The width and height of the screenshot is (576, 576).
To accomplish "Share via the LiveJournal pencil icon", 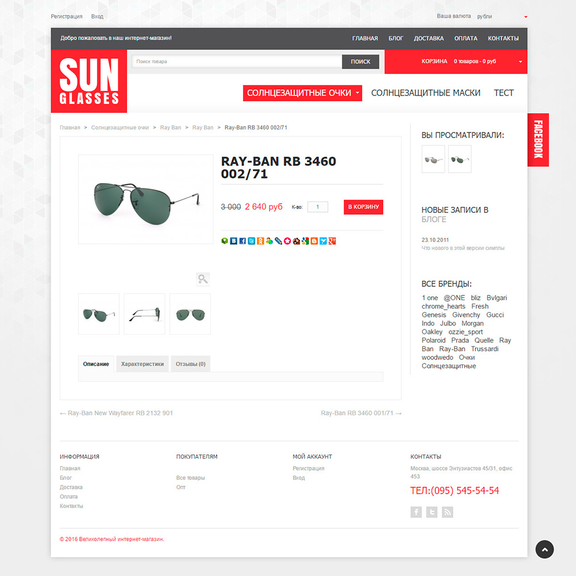I will 278,241.
